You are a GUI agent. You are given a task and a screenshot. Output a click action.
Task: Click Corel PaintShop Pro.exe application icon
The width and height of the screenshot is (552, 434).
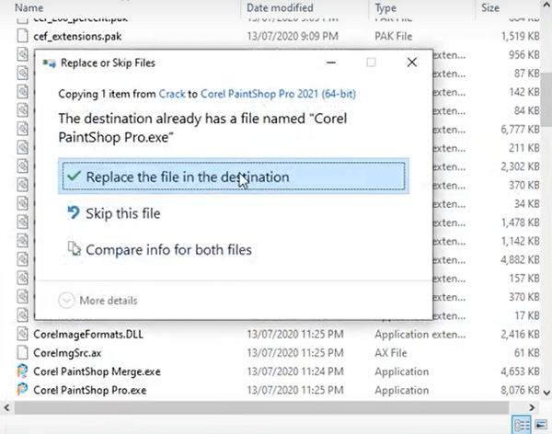click(x=22, y=390)
